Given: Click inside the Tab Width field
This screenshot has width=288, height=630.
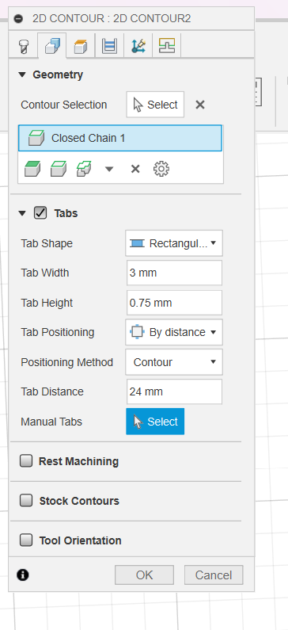Looking at the screenshot, I should coord(175,273).
